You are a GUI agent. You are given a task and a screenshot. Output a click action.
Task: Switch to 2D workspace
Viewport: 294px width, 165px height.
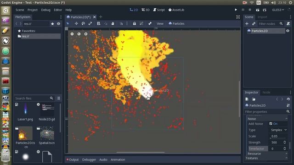point(134,10)
